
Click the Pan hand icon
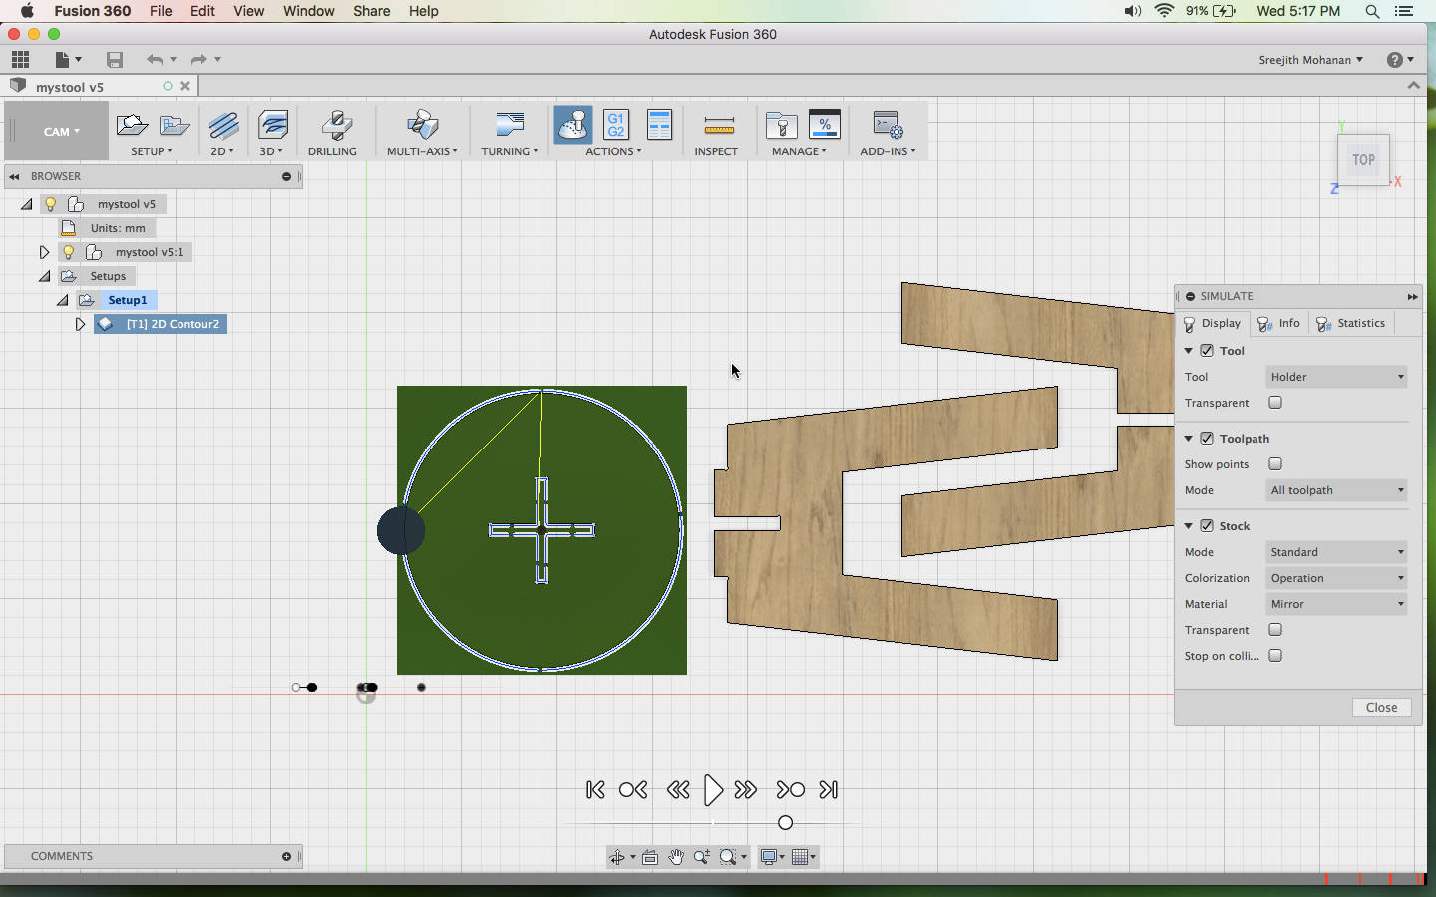coord(676,857)
